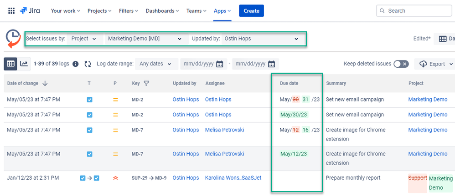455x196 pixels.
Task: Open the Apps menu
Action: pyautogui.click(x=222, y=11)
